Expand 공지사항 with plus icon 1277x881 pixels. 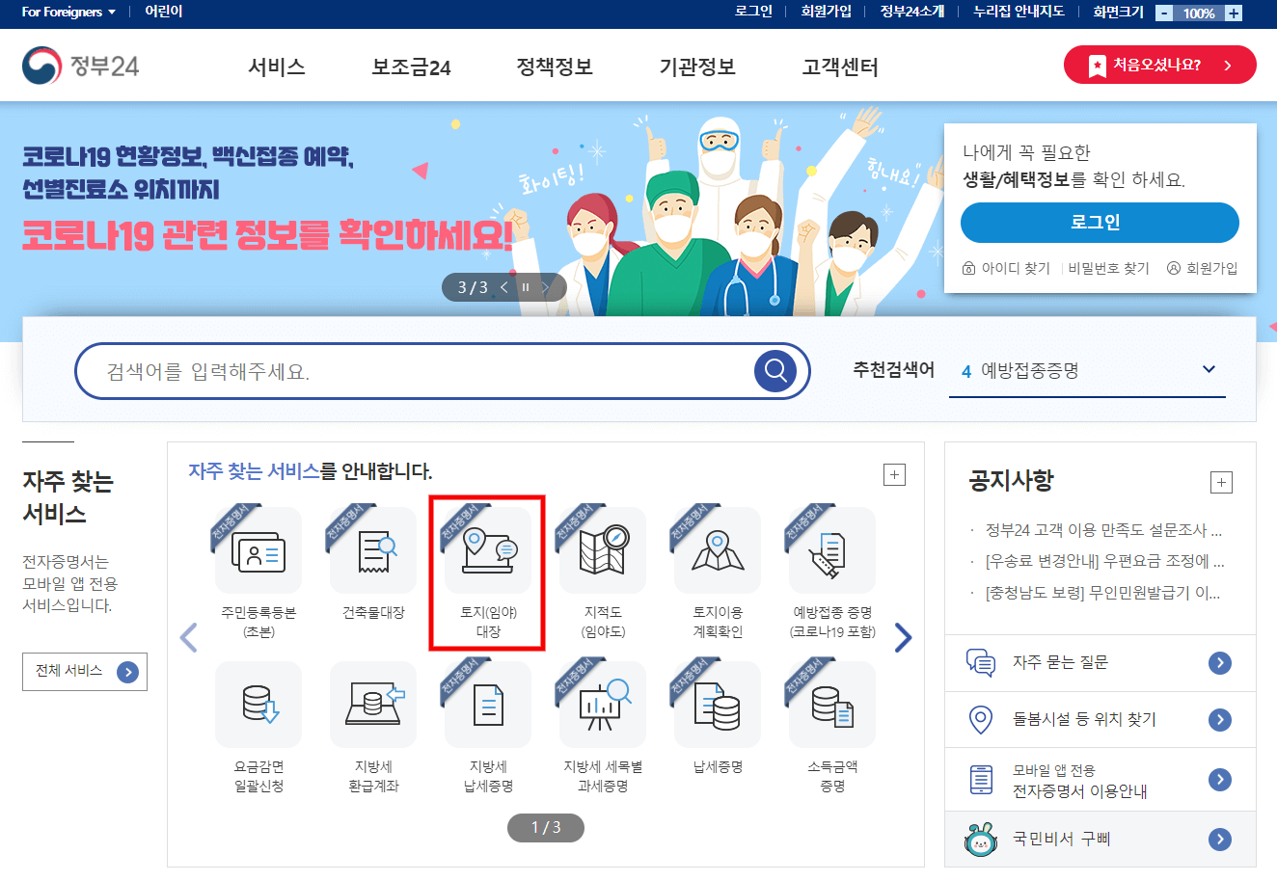pyautogui.click(x=1221, y=482)
